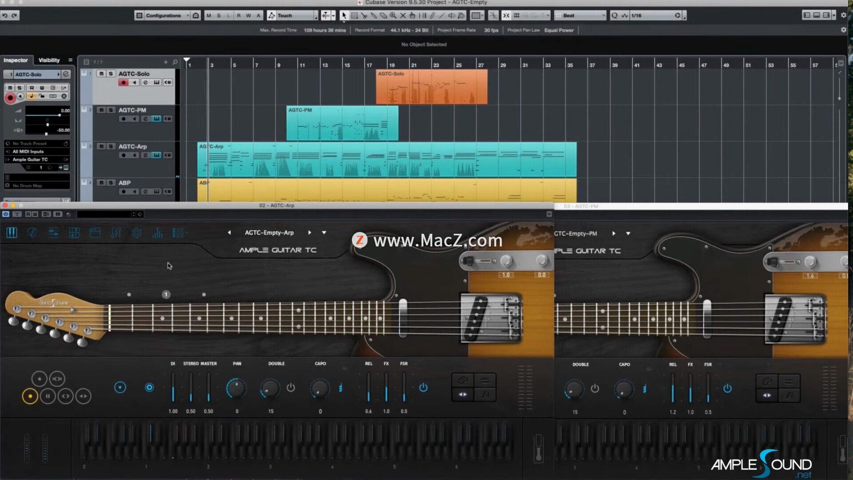Click No Drum Map selector in Inspector
Viewport: 853px width, 480px height.
36,186
